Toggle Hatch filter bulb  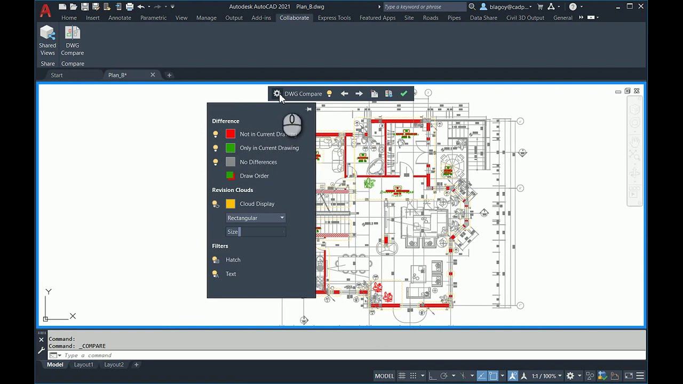click(x=216, y=260)
